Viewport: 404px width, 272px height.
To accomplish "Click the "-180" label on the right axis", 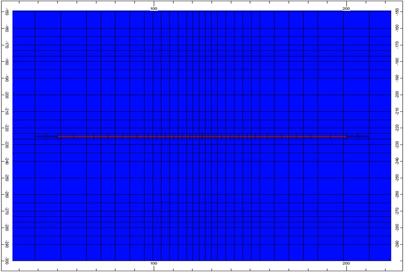I will 397,61.
